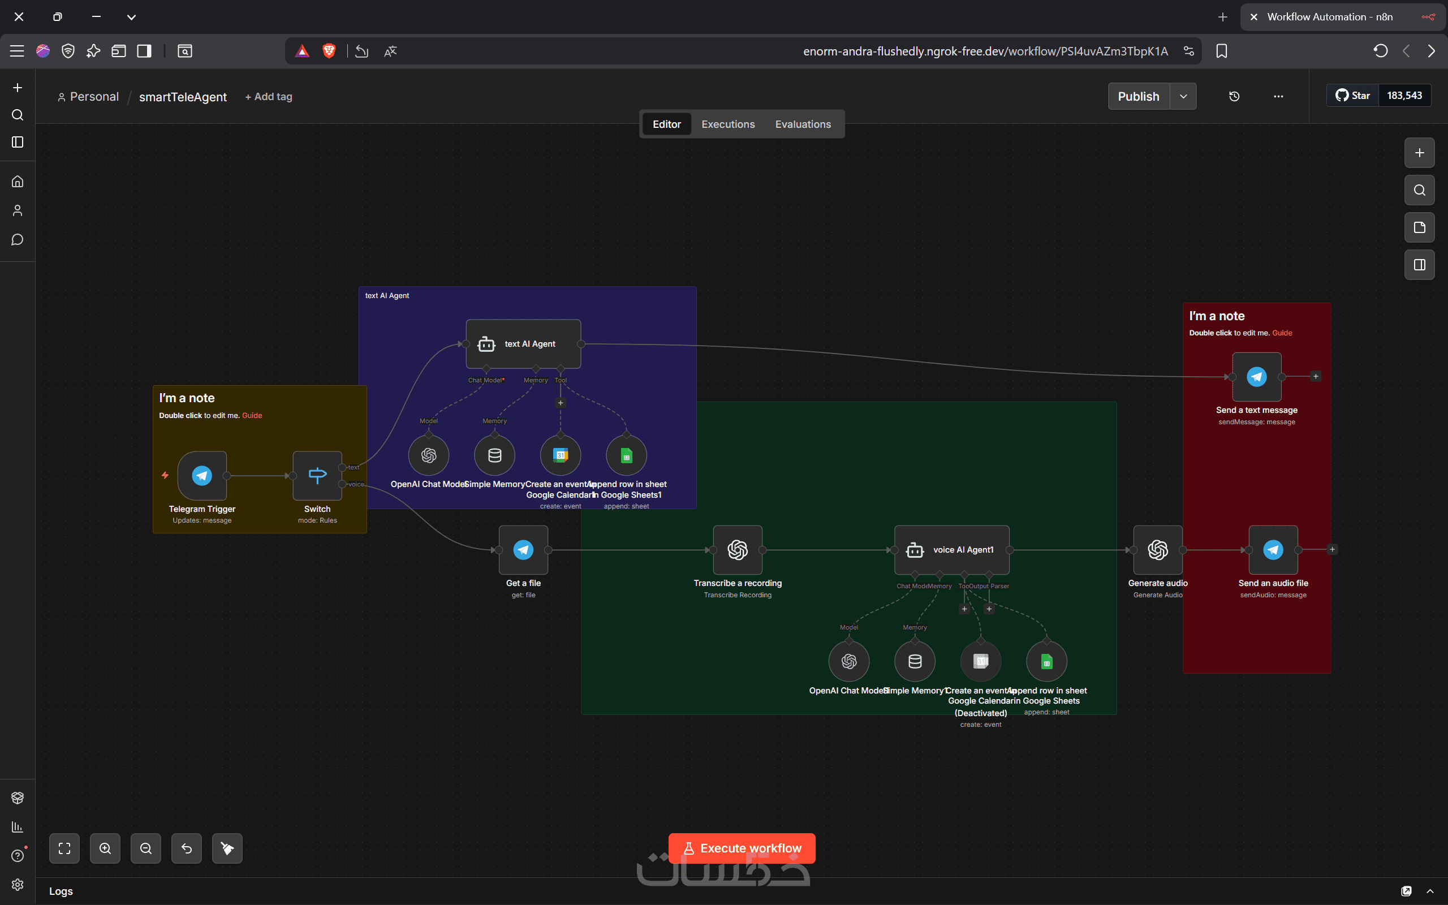Screen dimensions: 1448x905
Task: Open the Transcribe a recording node
Action: click(x=737, y=549)
